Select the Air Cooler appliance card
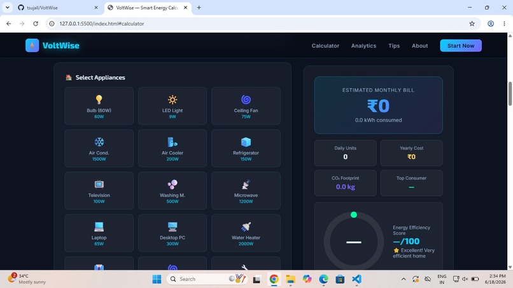Screen dimensions: 513x288 pyautogui.click(x=172, y=148)
